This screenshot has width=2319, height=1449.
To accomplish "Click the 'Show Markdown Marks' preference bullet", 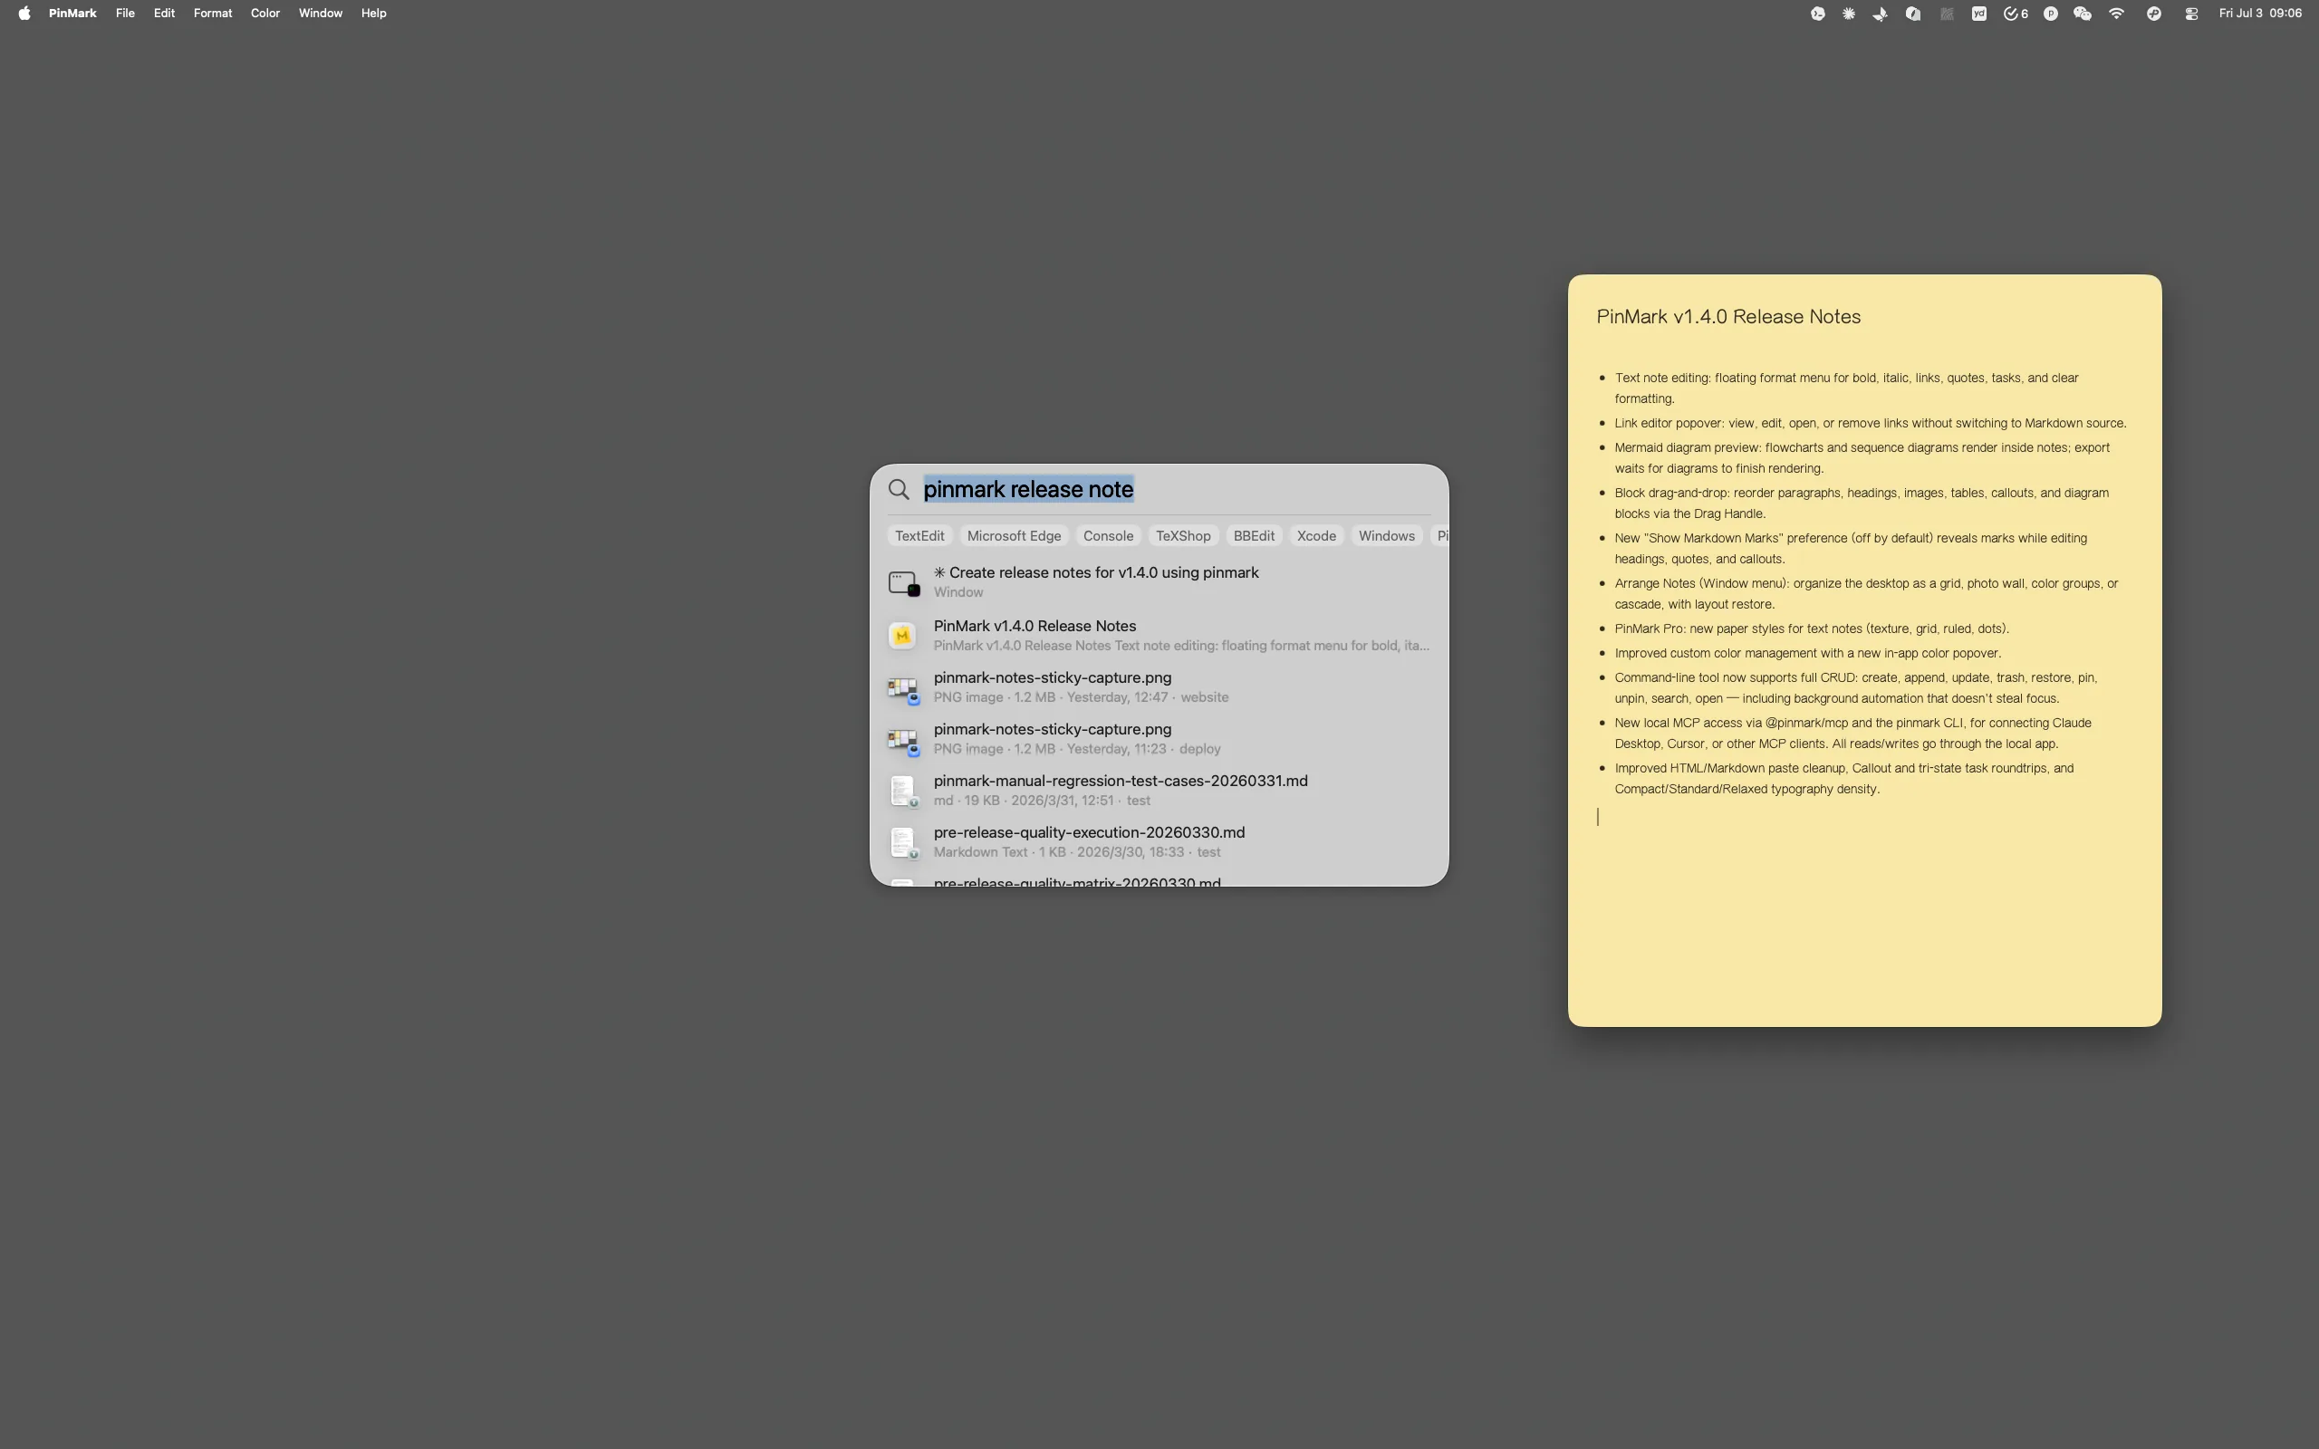I will click(1851, 548).
